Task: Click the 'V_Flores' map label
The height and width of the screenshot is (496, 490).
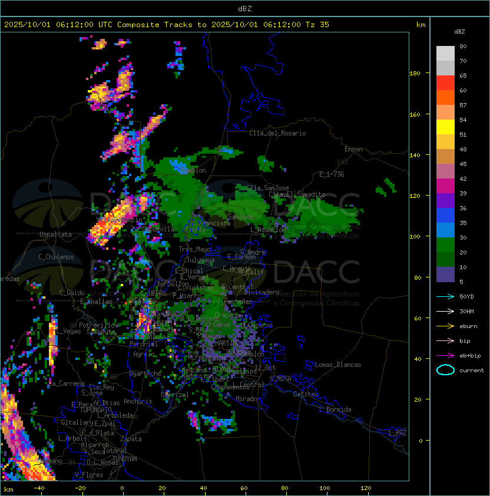Action: [89, 475]
